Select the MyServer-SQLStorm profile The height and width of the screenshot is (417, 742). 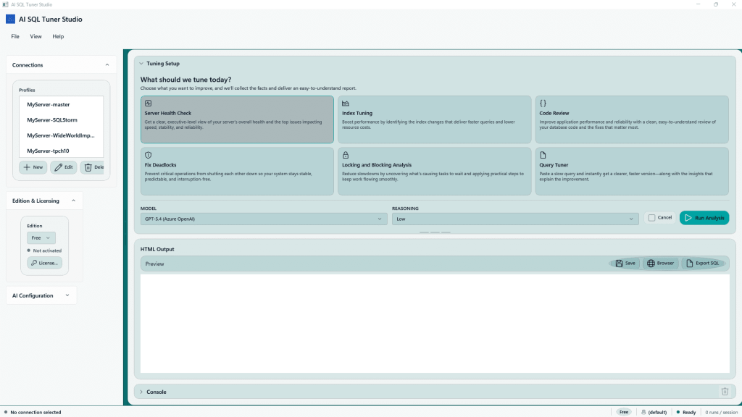[61, 120]
